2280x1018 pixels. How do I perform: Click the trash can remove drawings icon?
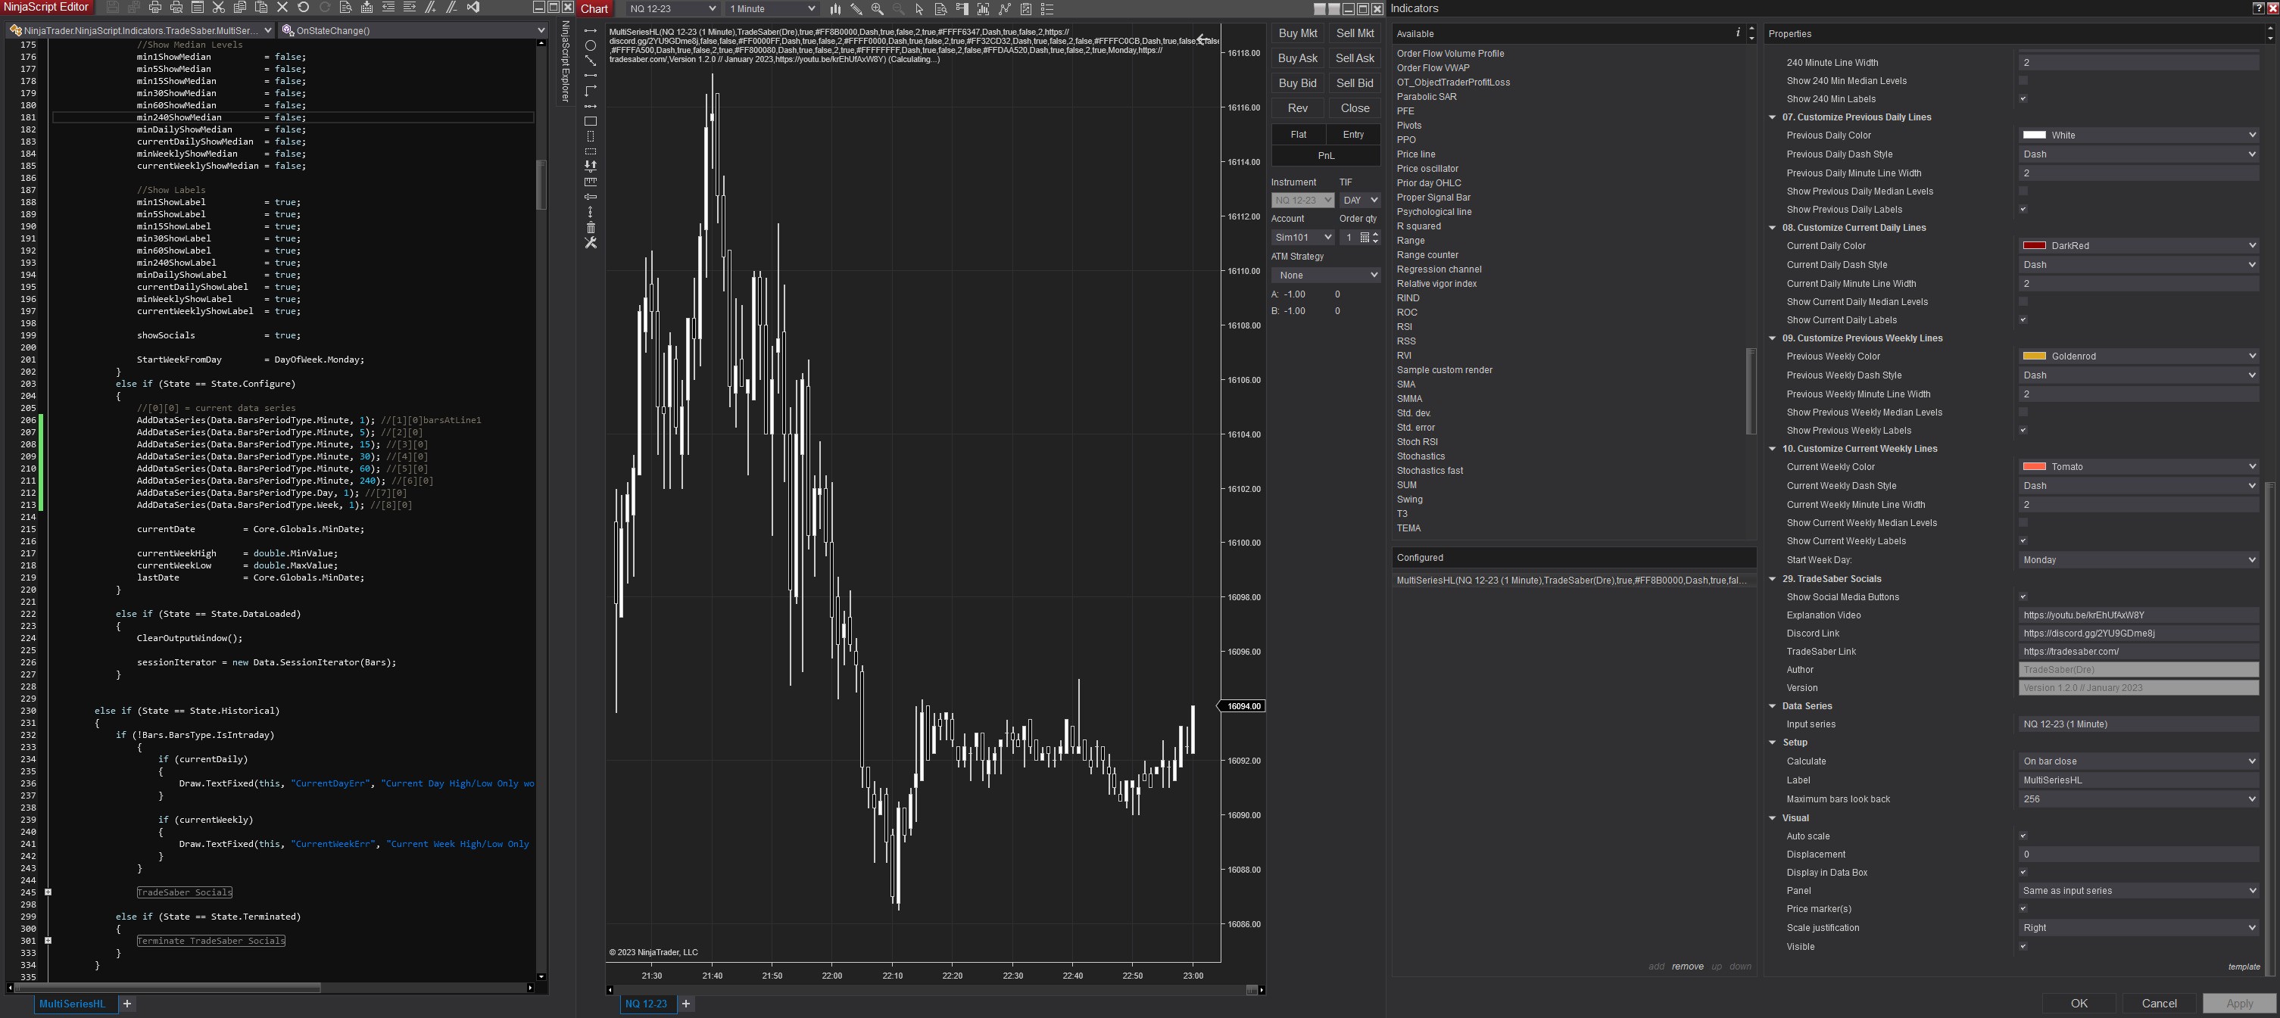click(x=591, y=227)
